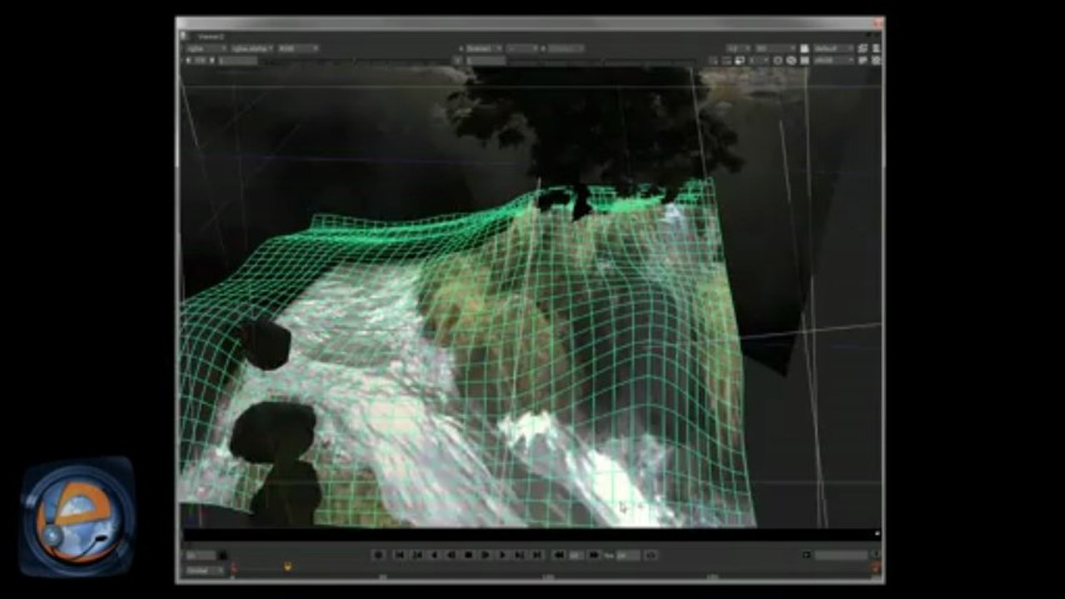Step back one frame
The image size is (1065, 599).
point(434,555)
